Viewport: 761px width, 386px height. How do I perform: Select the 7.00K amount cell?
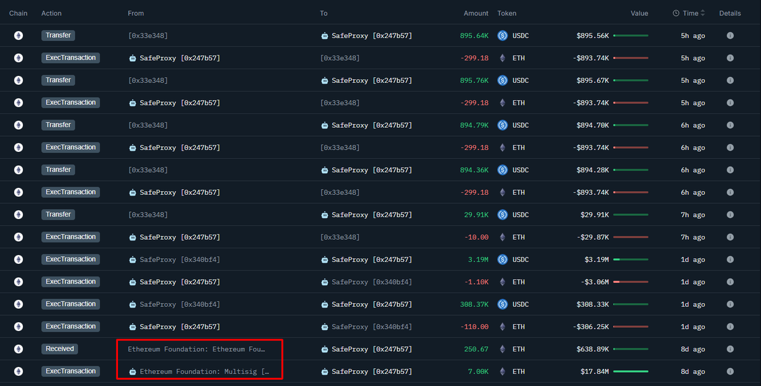(479, 371)
